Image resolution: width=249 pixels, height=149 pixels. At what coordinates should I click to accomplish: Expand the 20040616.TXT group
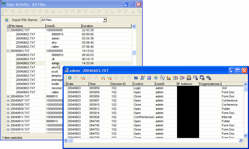click(8, 129)
